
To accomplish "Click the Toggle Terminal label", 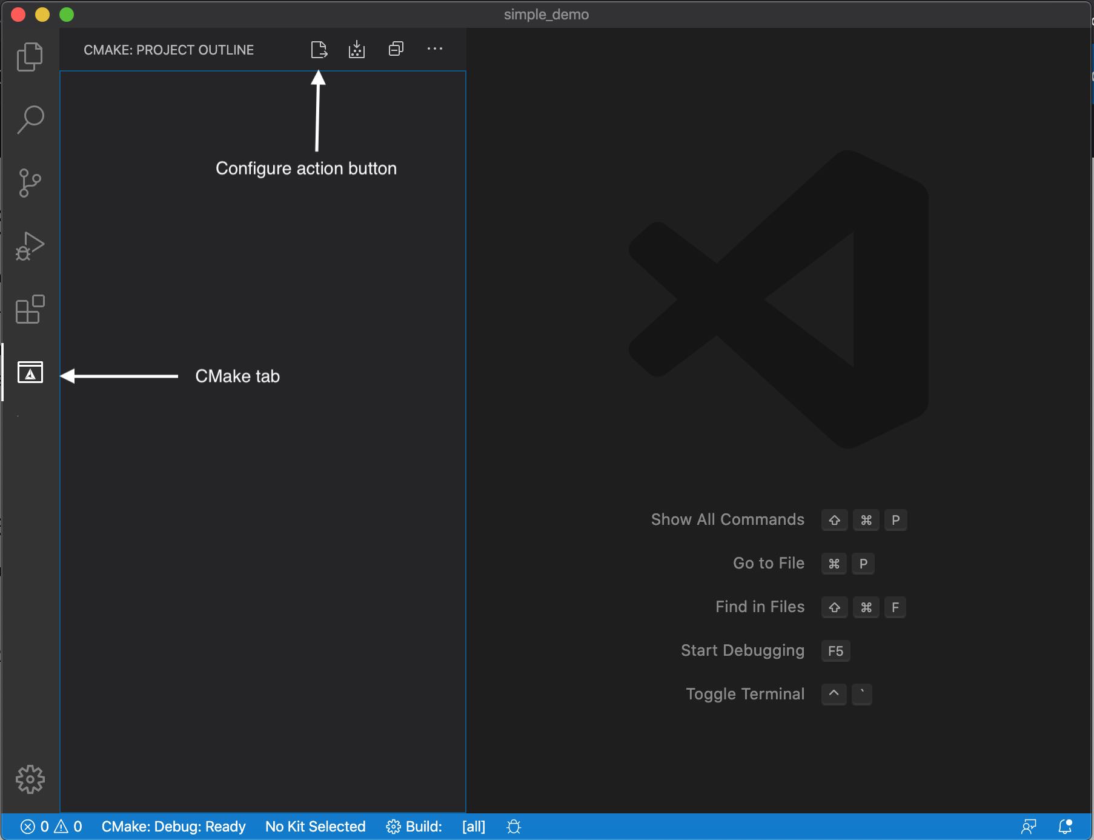I will [x=745, y=695].
